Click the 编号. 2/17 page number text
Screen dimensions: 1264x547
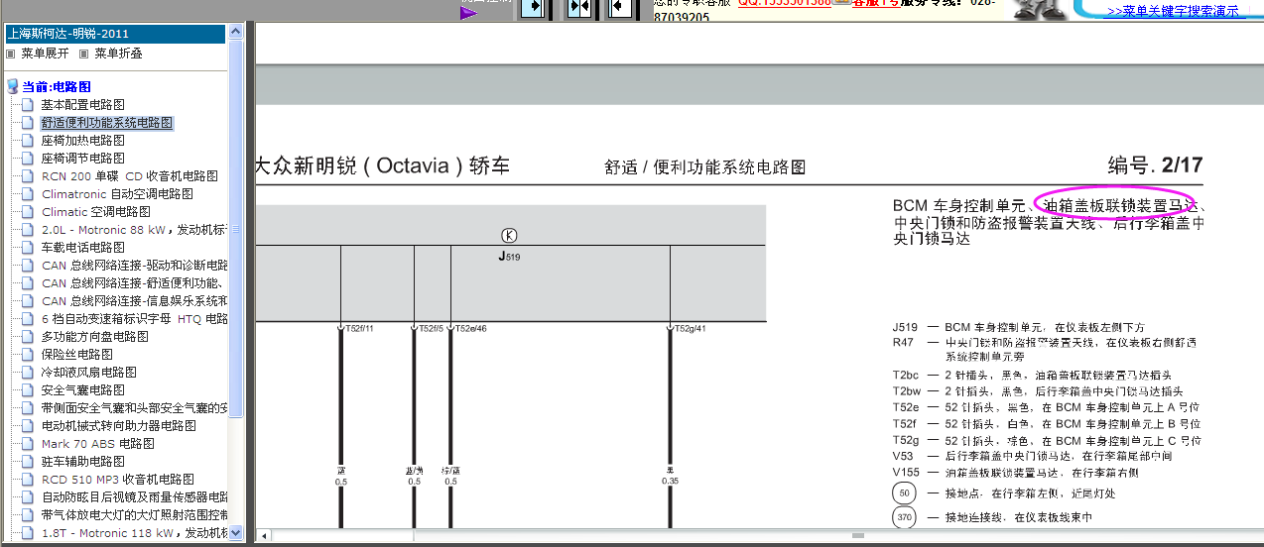(1156, 165)
